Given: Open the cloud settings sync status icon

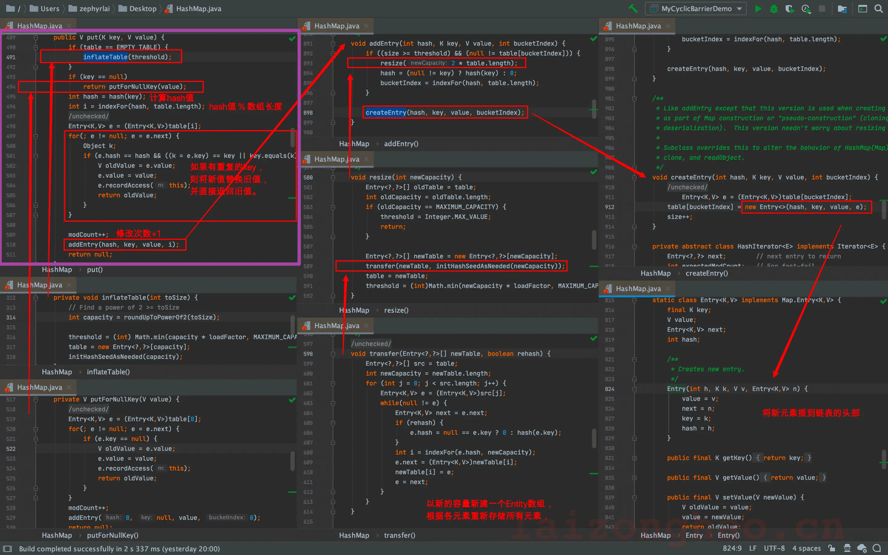Looking at the screenshot, I should (x=862, y=549).
